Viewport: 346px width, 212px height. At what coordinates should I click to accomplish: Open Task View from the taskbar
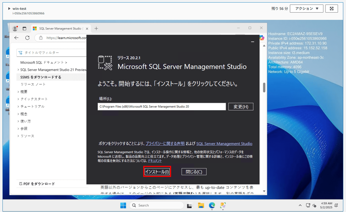189,206
